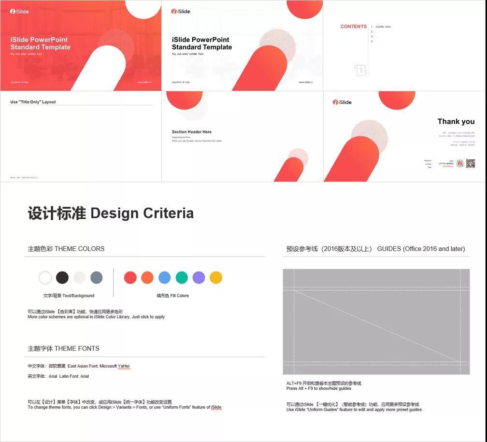Pick the black theme color swatch
The width and height of the screenshot is (487, 442).
[62, 277]
